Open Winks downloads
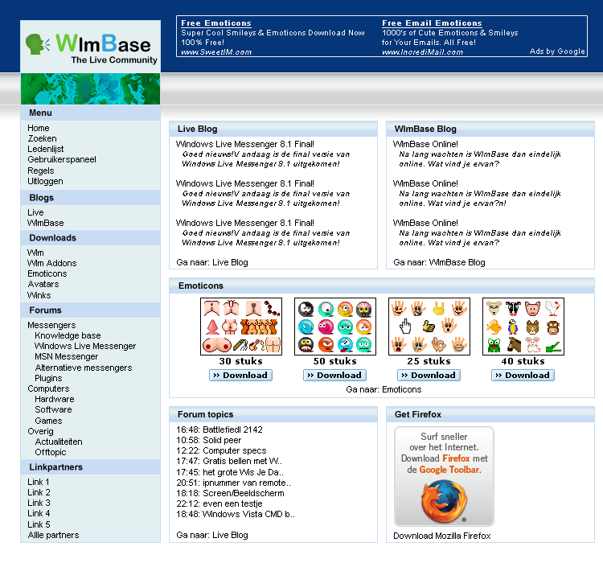Viewport: 603px width, 563px height. point(39,295)
